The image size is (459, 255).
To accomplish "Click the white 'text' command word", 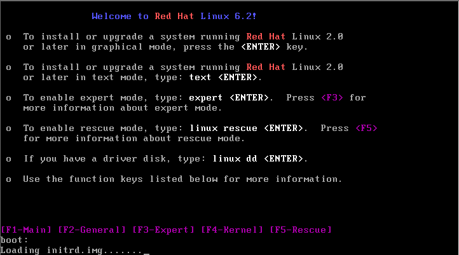I will (x=200, y=78).
